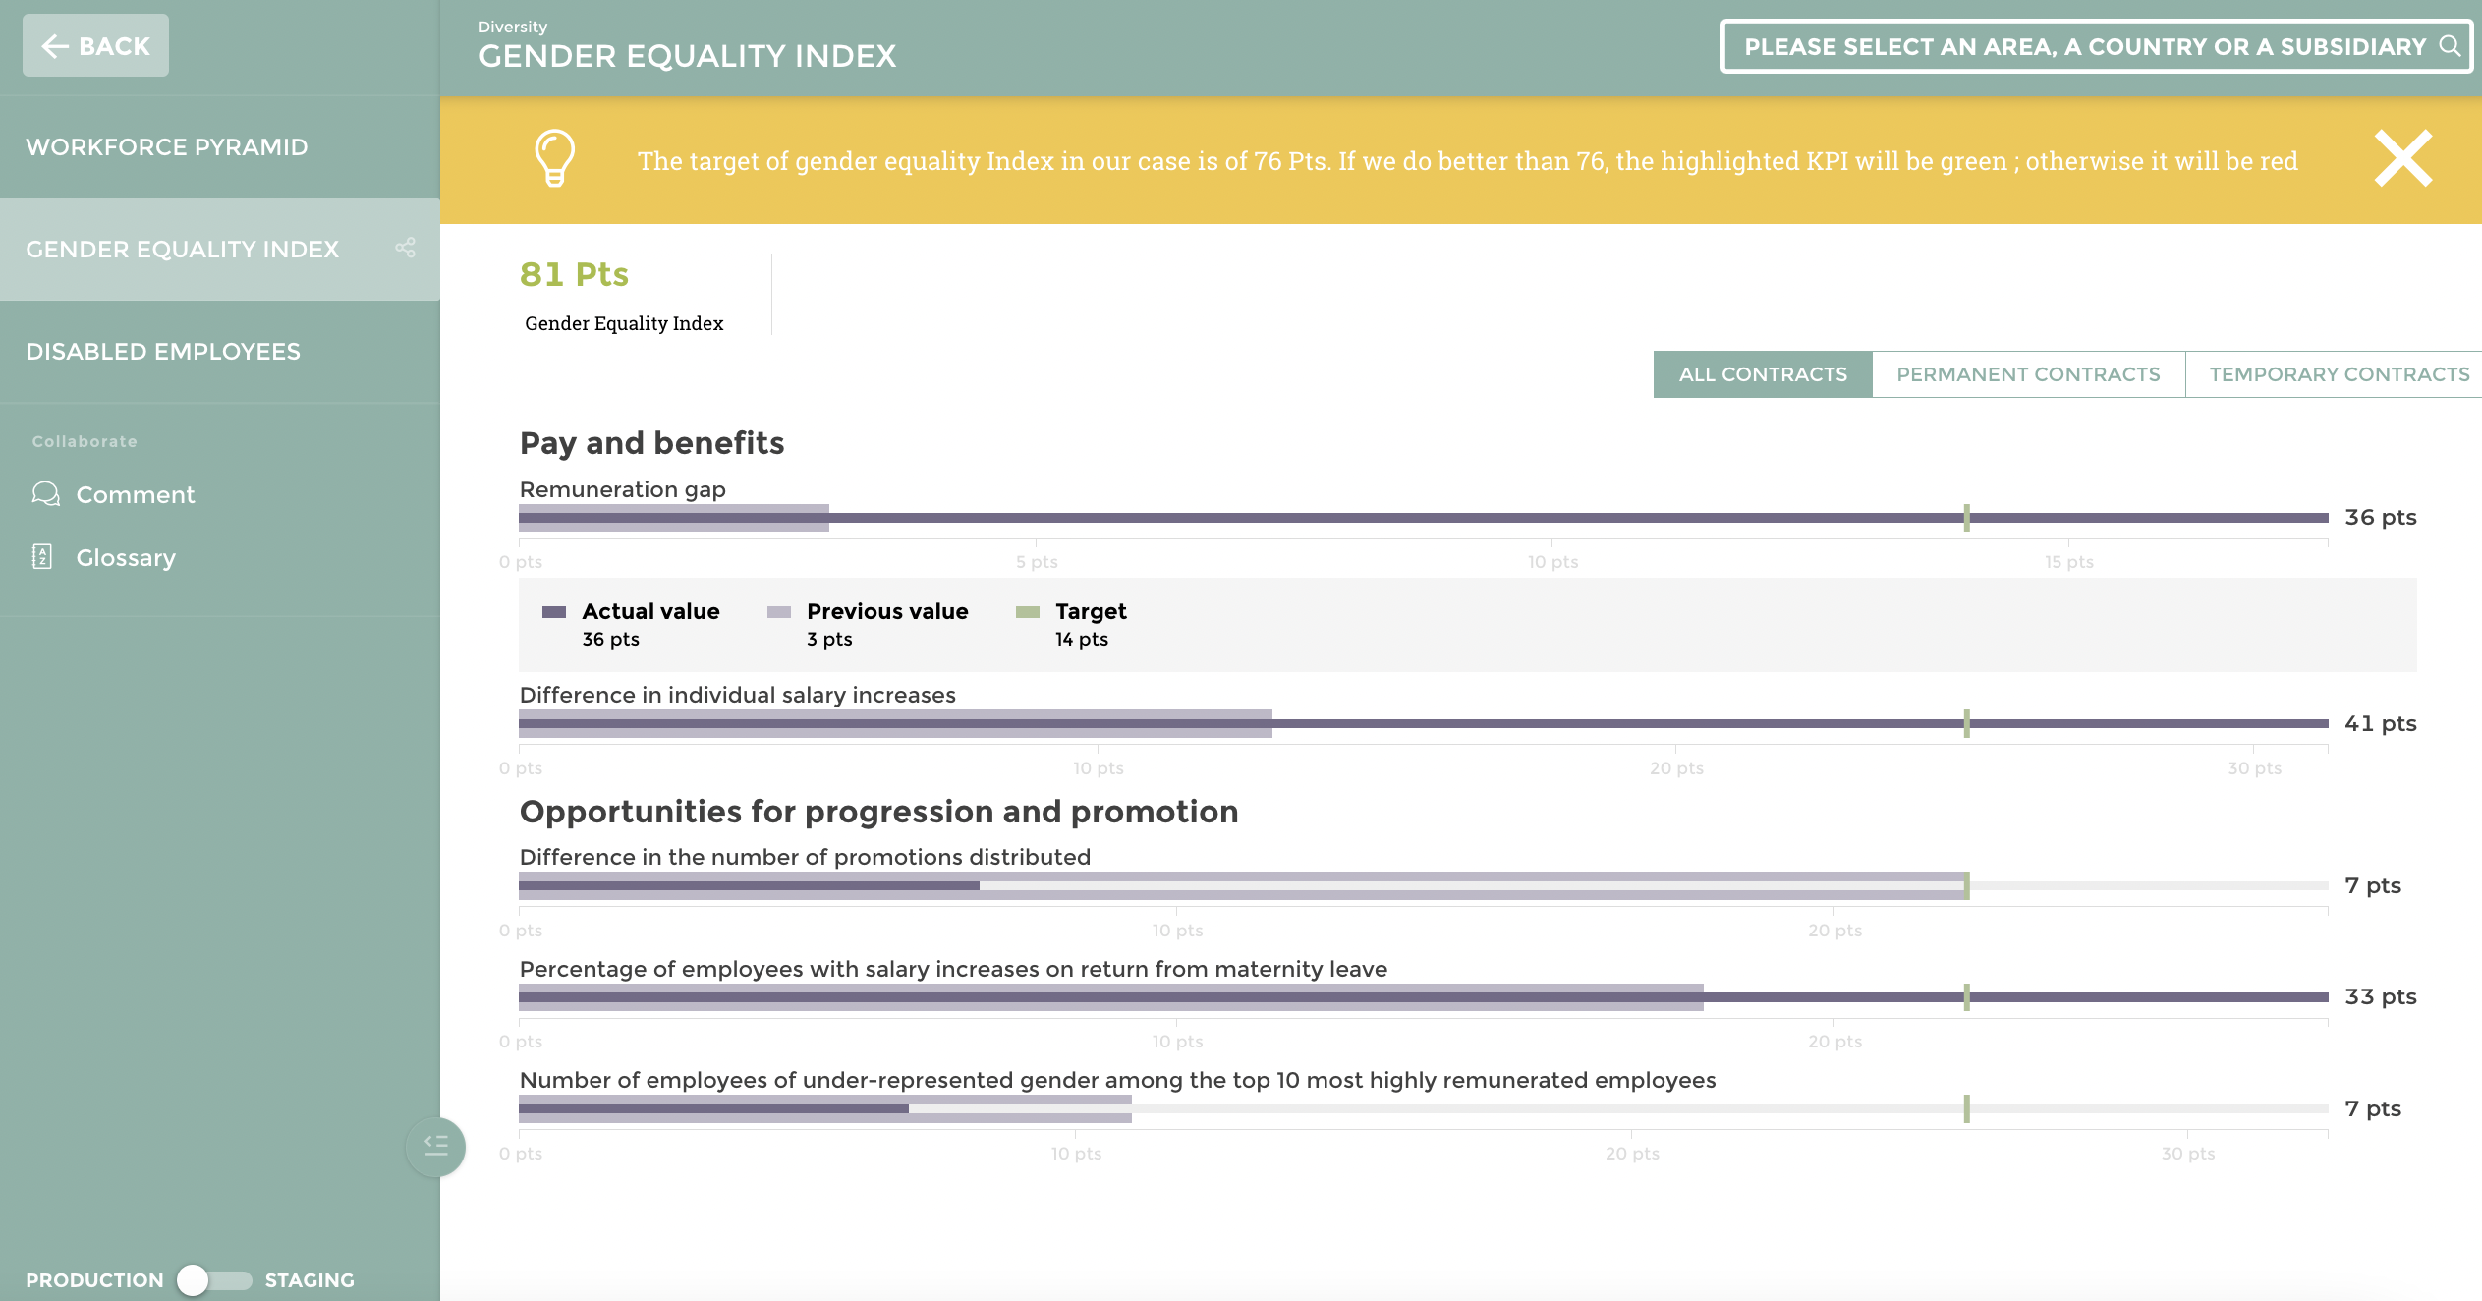The height and width of the screenshot is (1301, 2482).
Task: Click the Remuneration gap progress bar
Action: tap(1423, 517)
